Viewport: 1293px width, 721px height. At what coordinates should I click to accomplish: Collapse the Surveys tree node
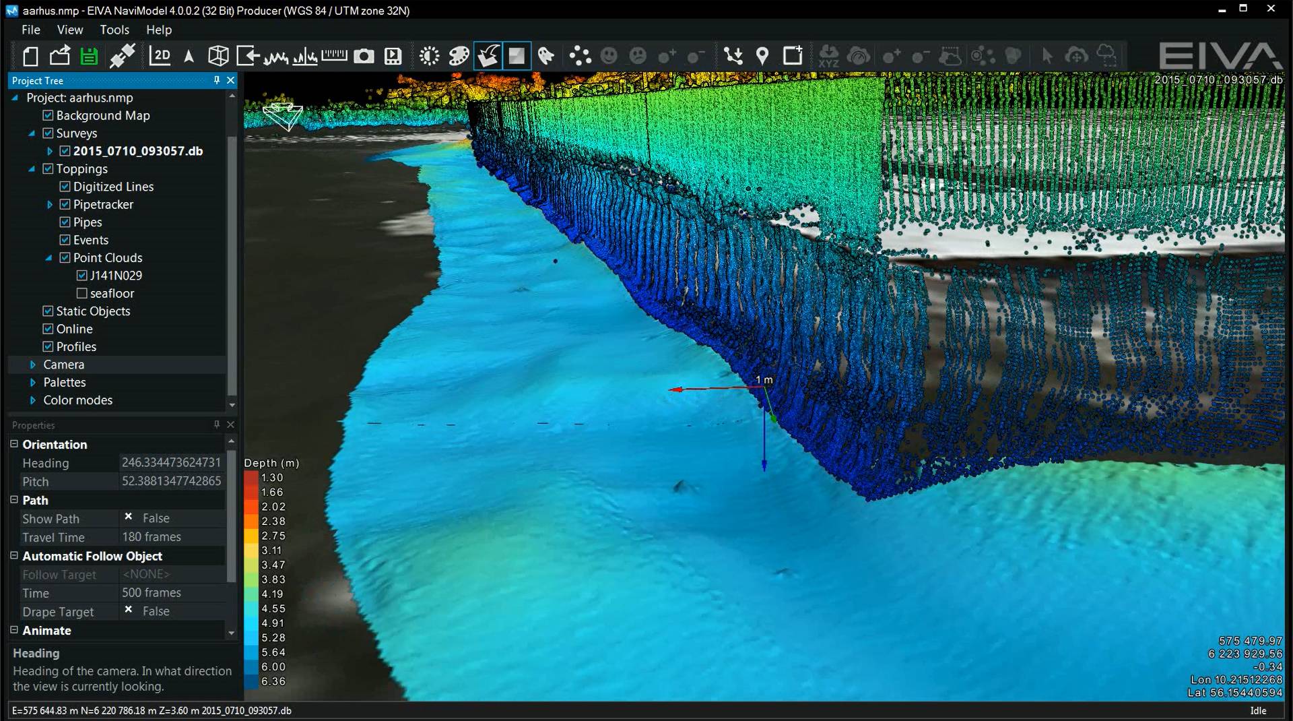pos(32,133)
